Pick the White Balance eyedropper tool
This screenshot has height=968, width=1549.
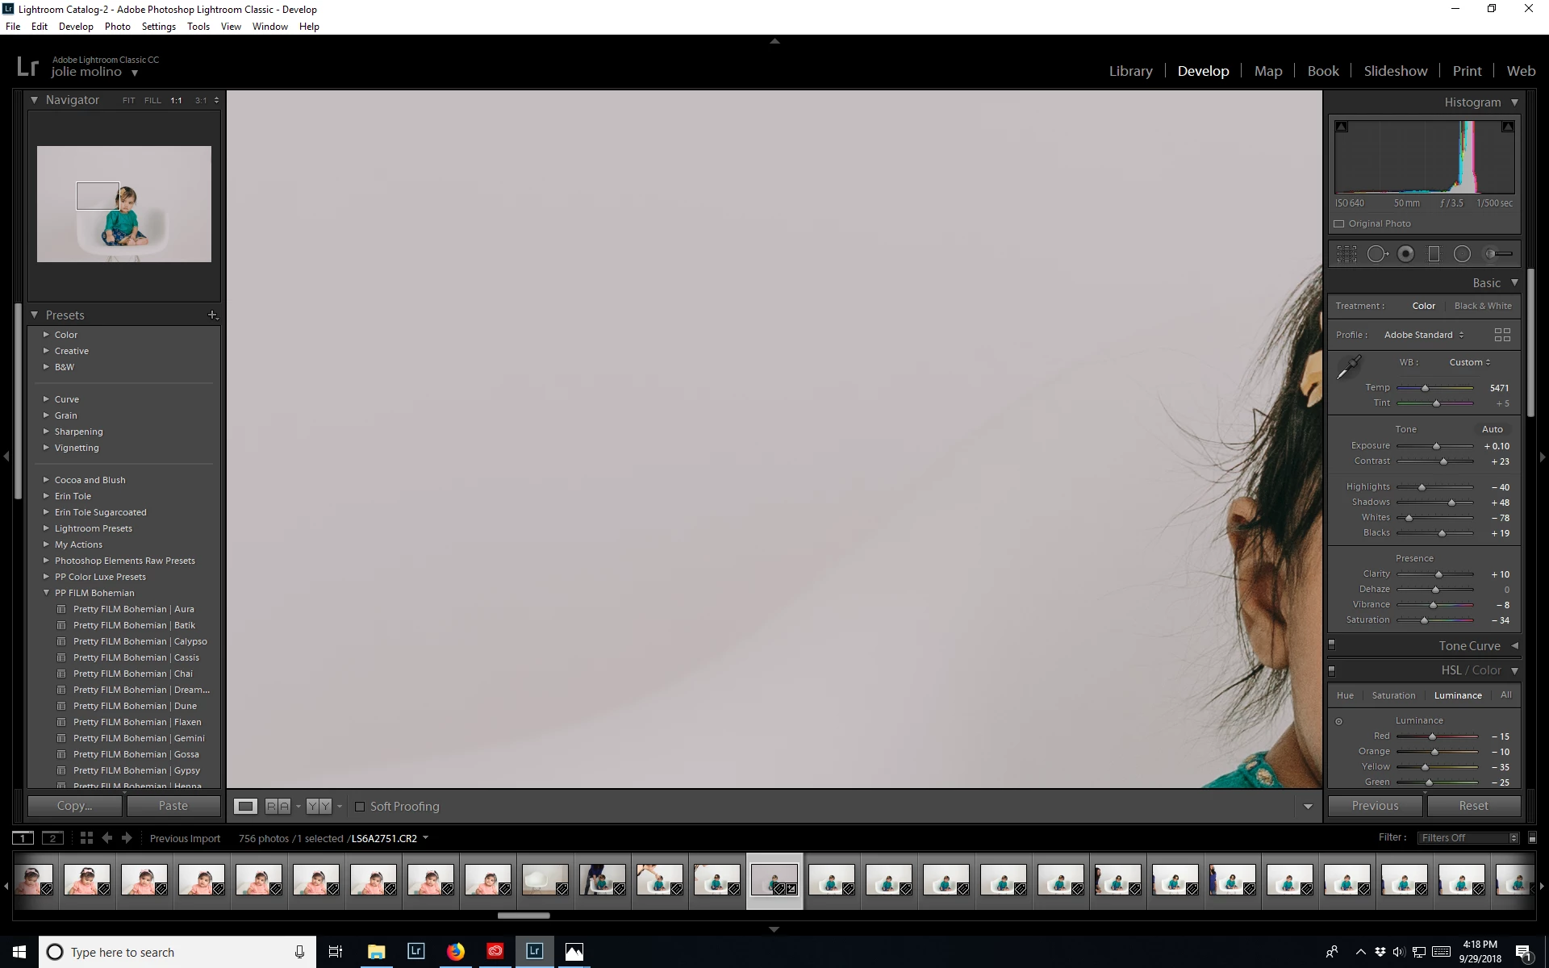pyautogui.click(x=1348, y=368)
